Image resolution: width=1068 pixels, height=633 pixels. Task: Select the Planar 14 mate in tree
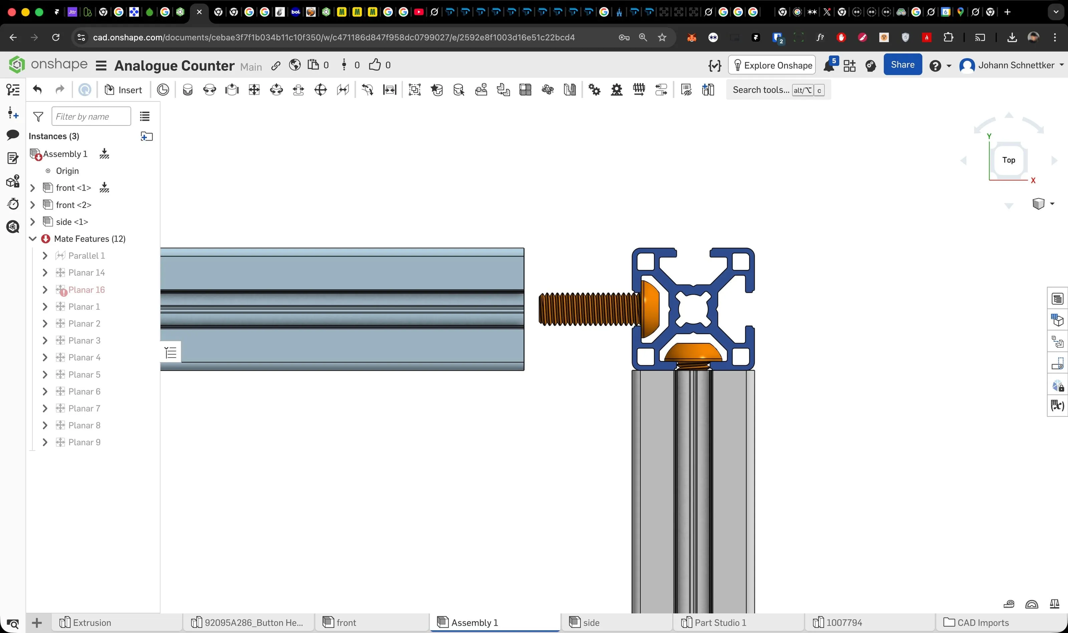coord(86,273)
